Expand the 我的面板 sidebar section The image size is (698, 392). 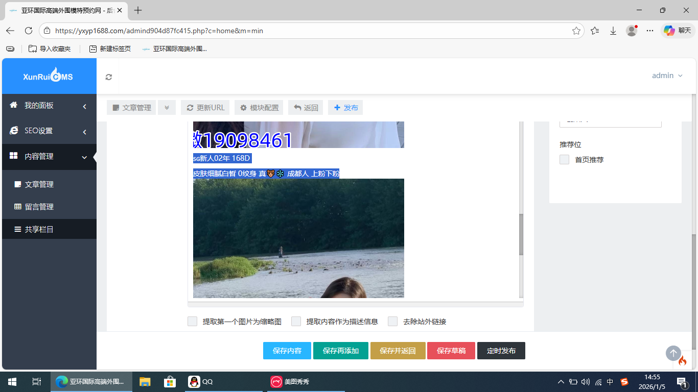(49, 106)
